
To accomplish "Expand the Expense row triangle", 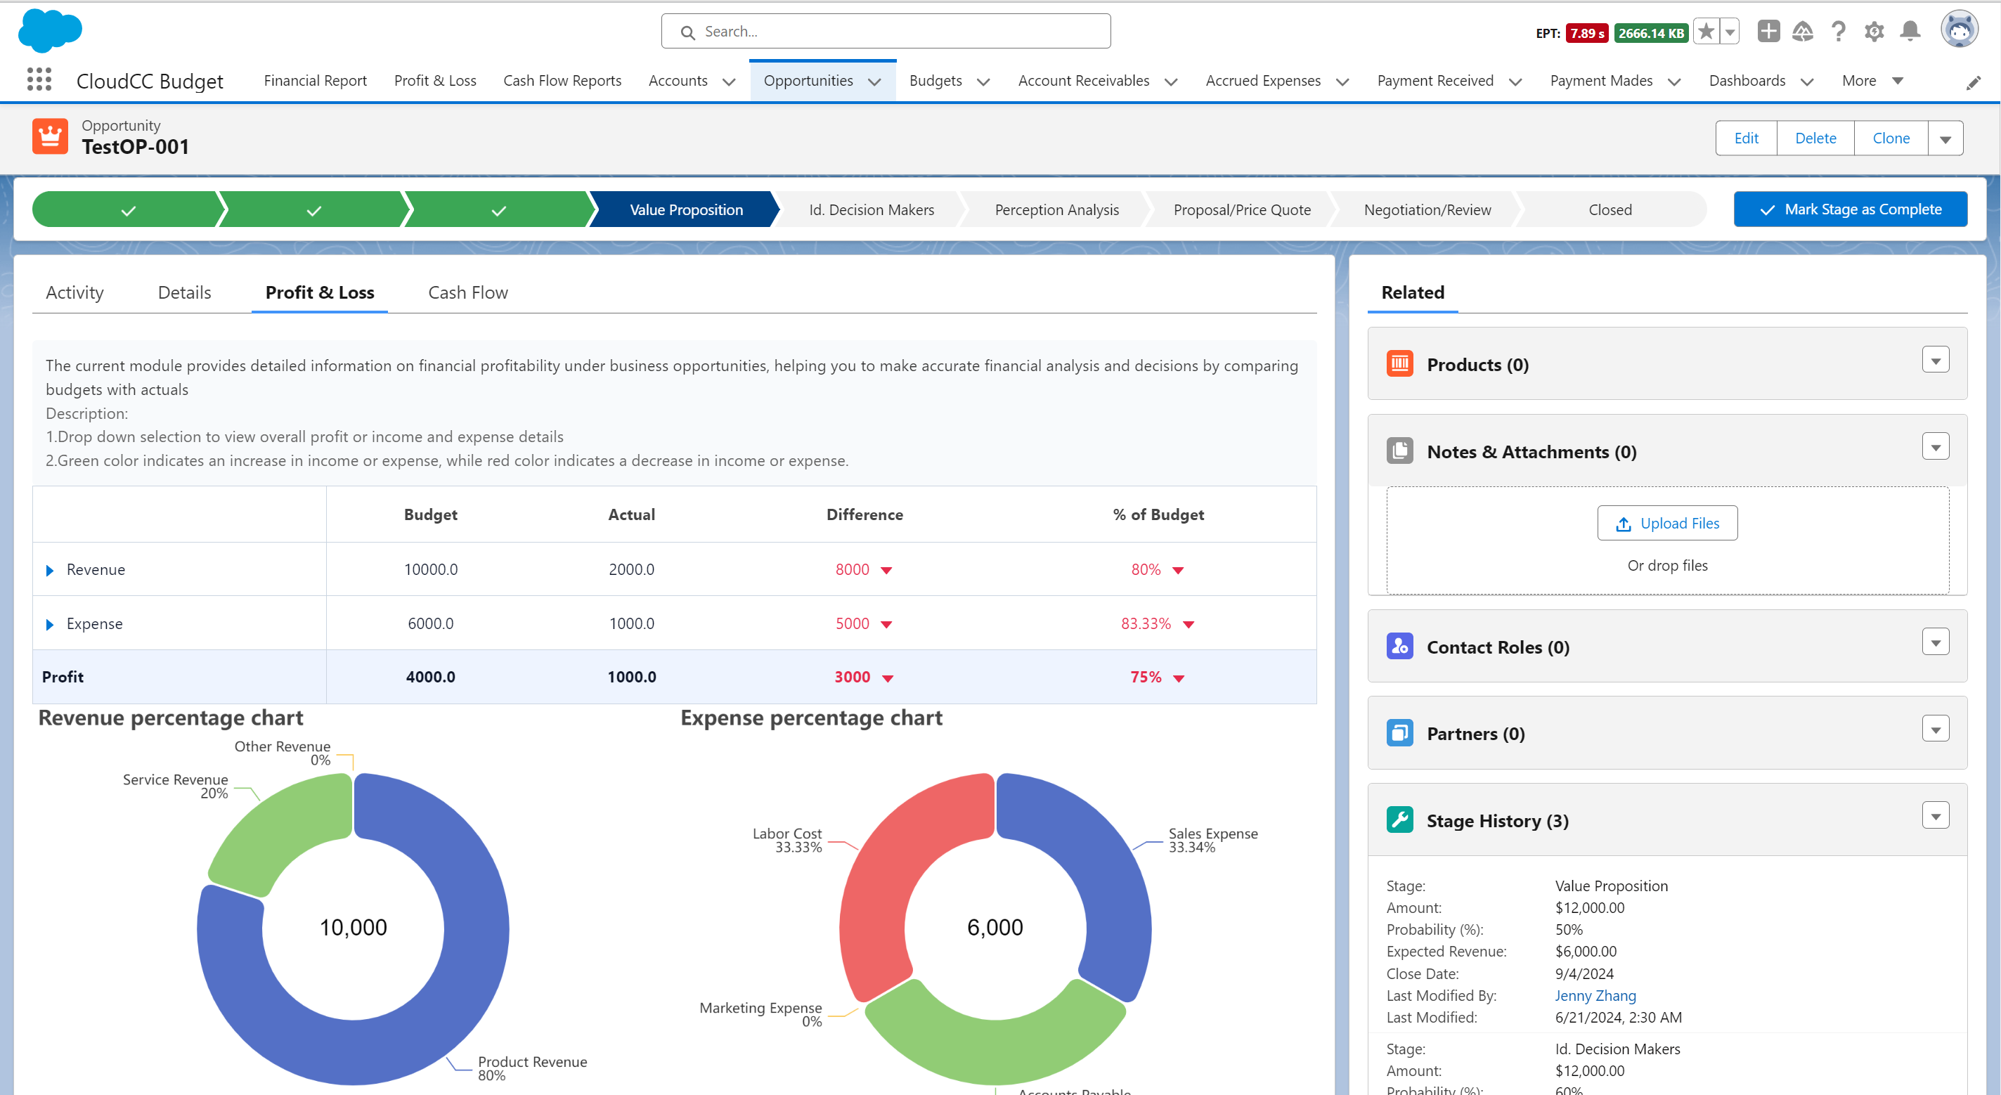I will click(x=50, y=624).
